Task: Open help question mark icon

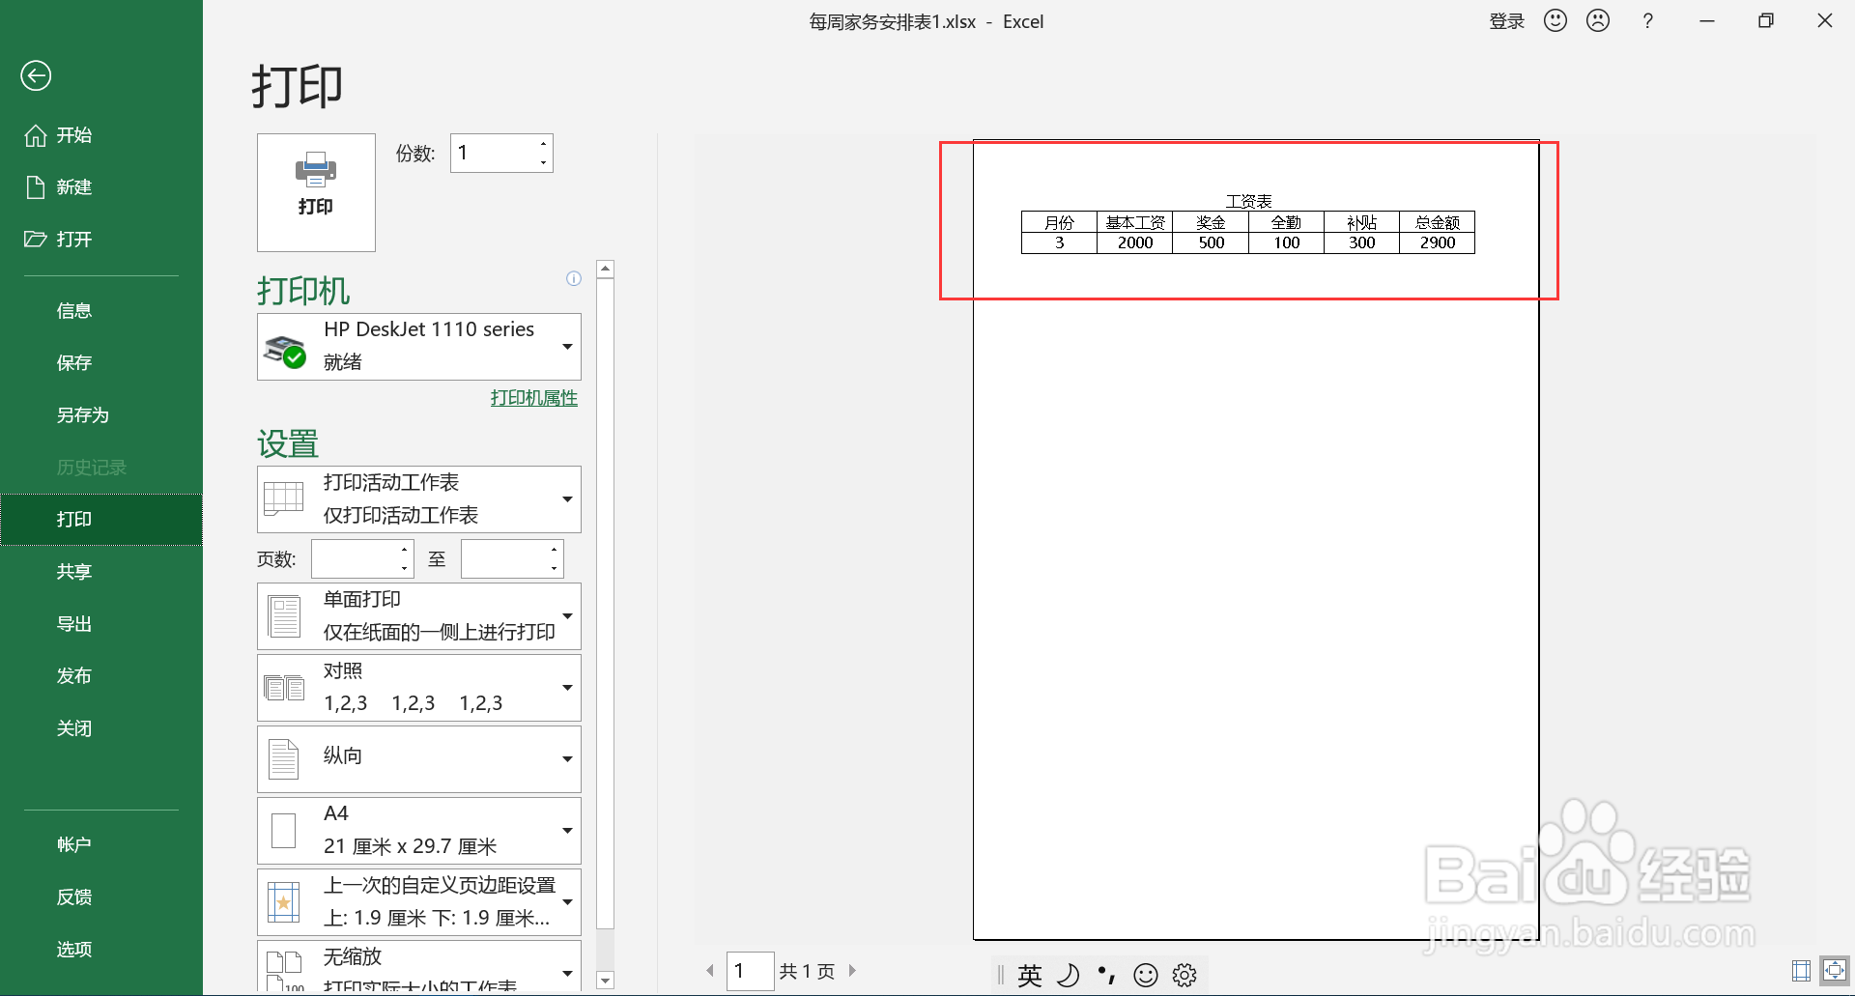Action: pos(1648,21)
